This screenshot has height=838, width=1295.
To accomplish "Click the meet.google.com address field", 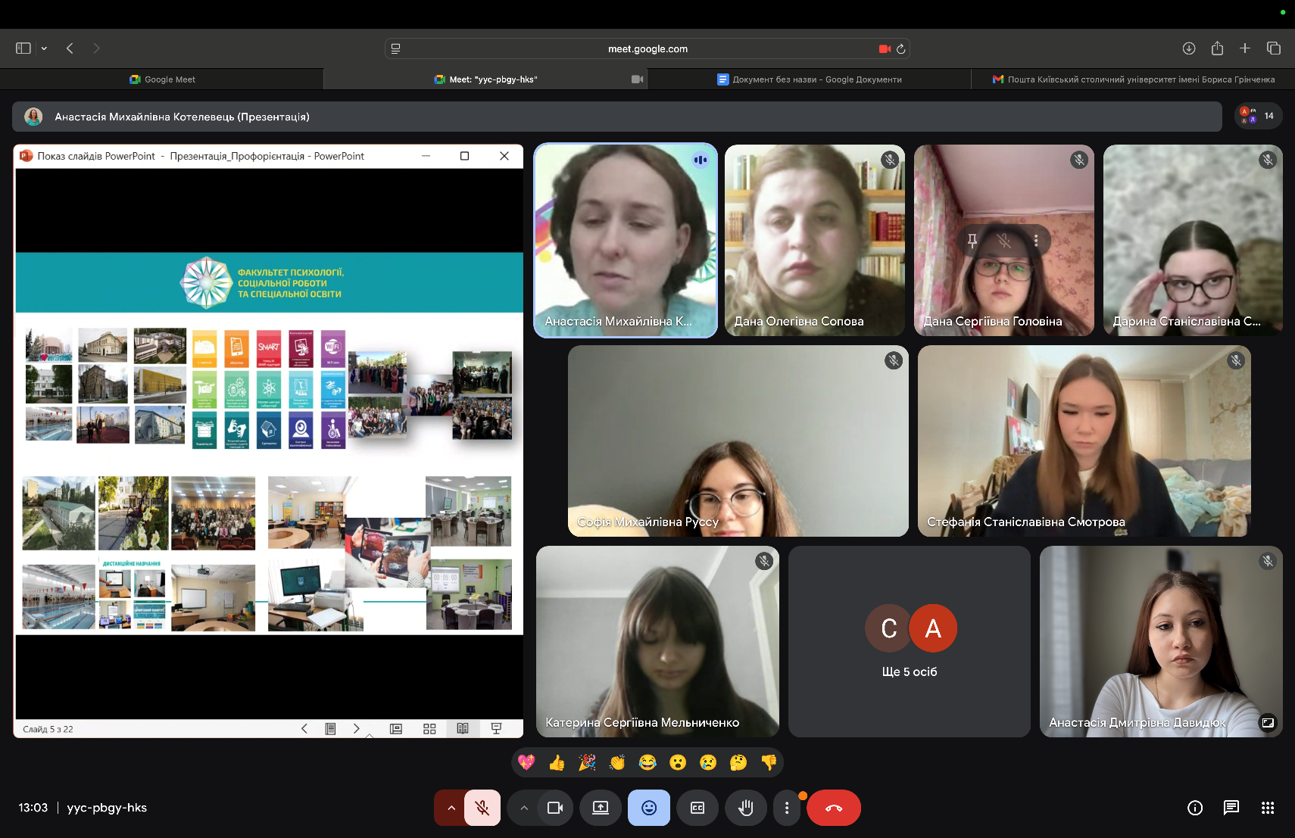I will tap(647, 48).
